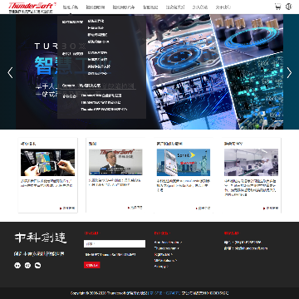Open the second link in the footer links column
The height and width of the screenshot is (299, 299).
[167, 248]
